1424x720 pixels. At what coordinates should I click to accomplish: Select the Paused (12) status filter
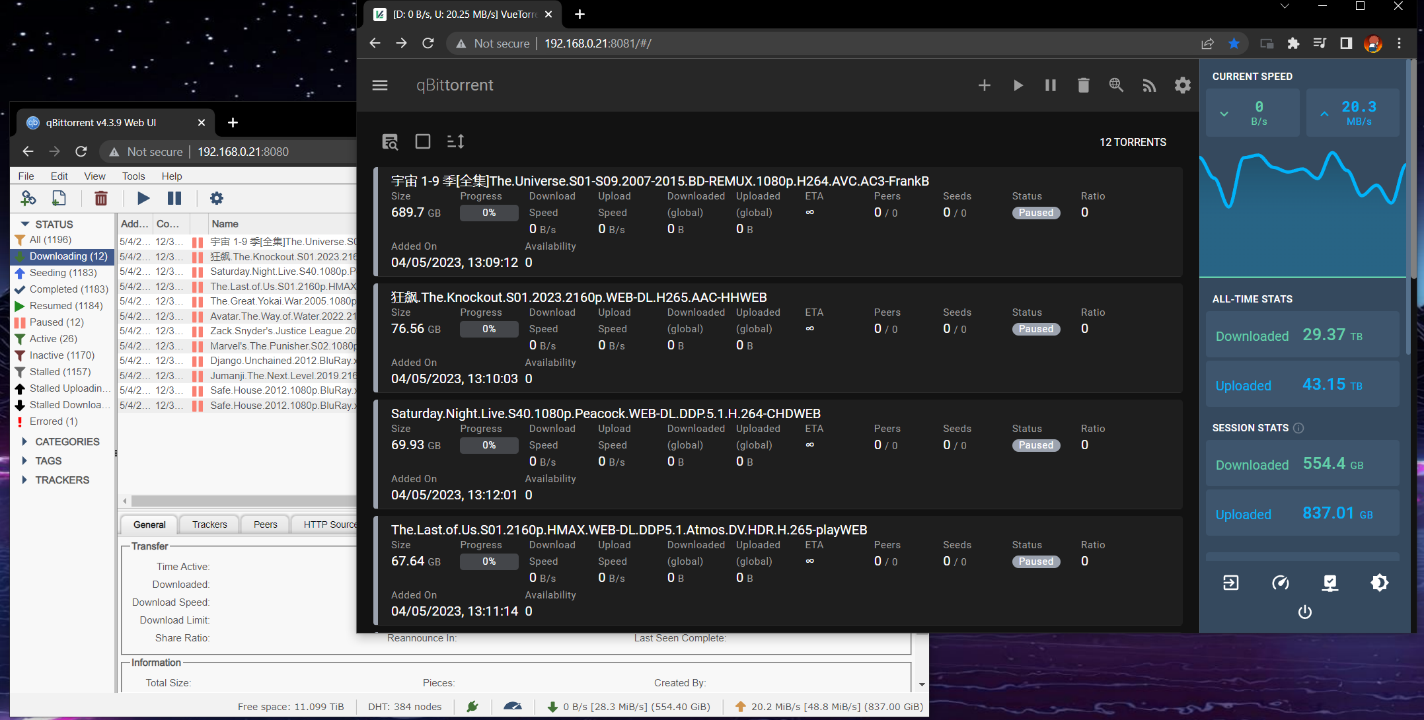point(63,322)
